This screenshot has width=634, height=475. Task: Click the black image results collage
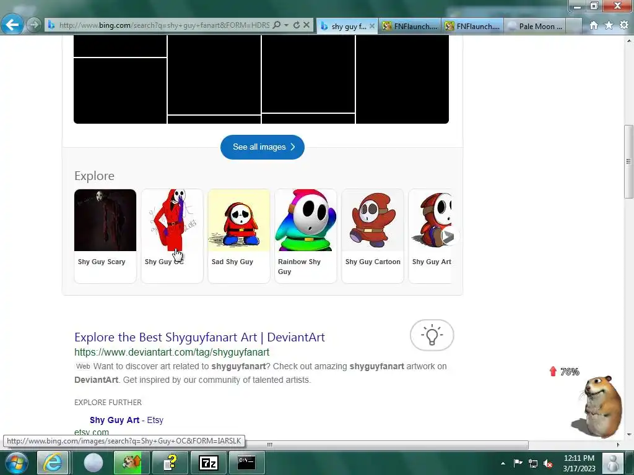pyautogui.click(x=261, y=79)
